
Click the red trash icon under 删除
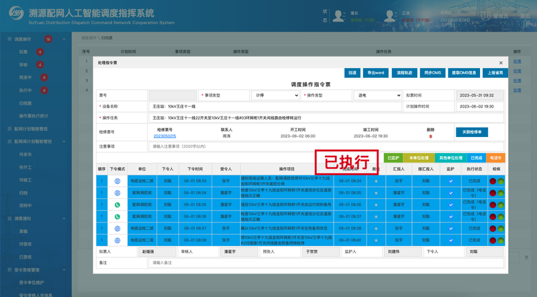point(430,136)
